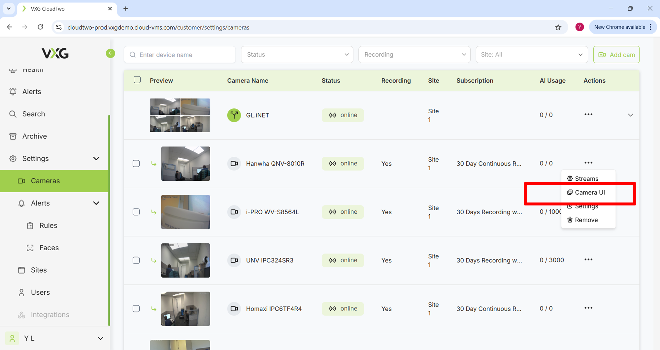Open the Recording filter dropdown
This screenshot has width=660, height=350.
[x=414, y=55]
